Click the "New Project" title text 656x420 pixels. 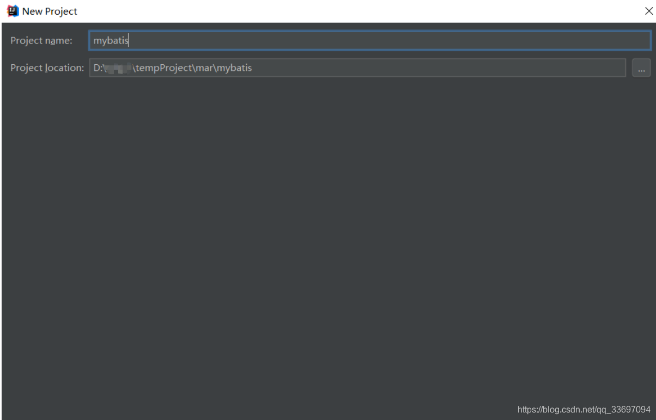pyautogui.click(x=50, y=11)
